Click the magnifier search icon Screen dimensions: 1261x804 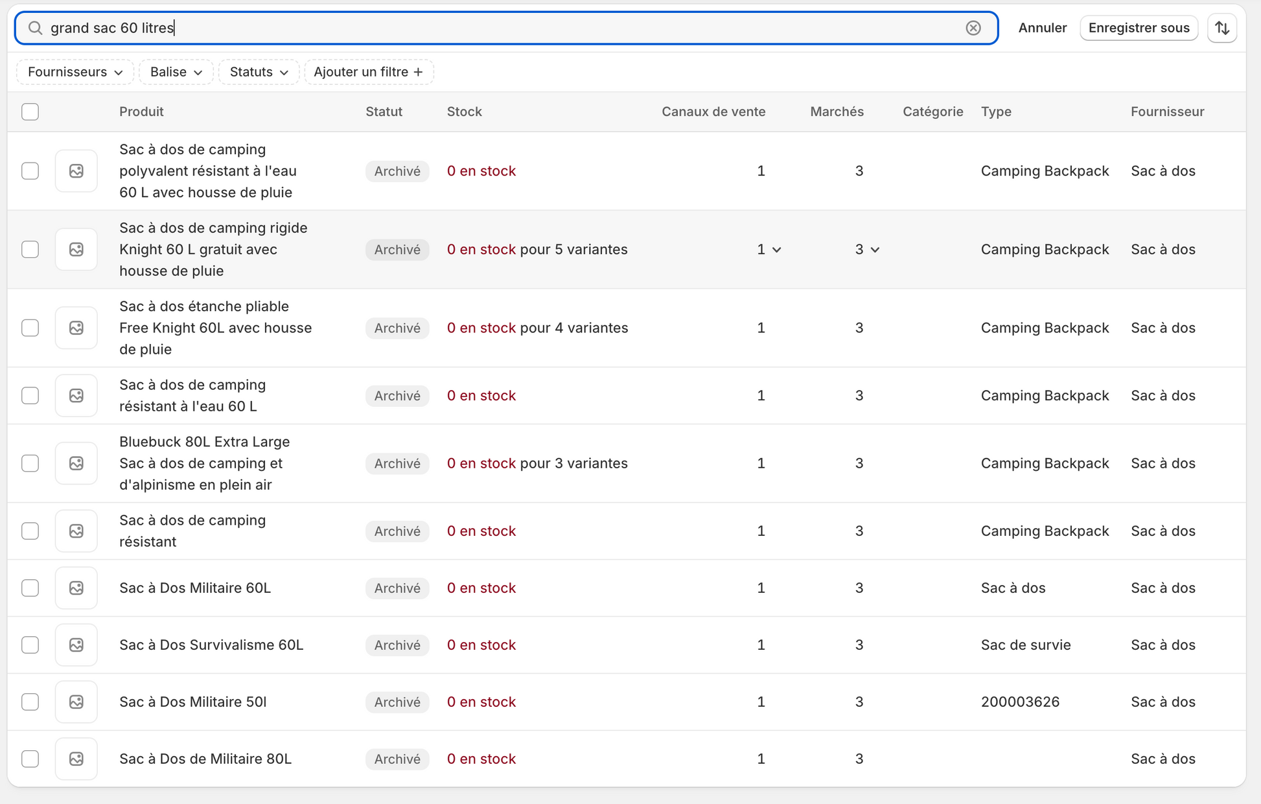tap(35, 28)
